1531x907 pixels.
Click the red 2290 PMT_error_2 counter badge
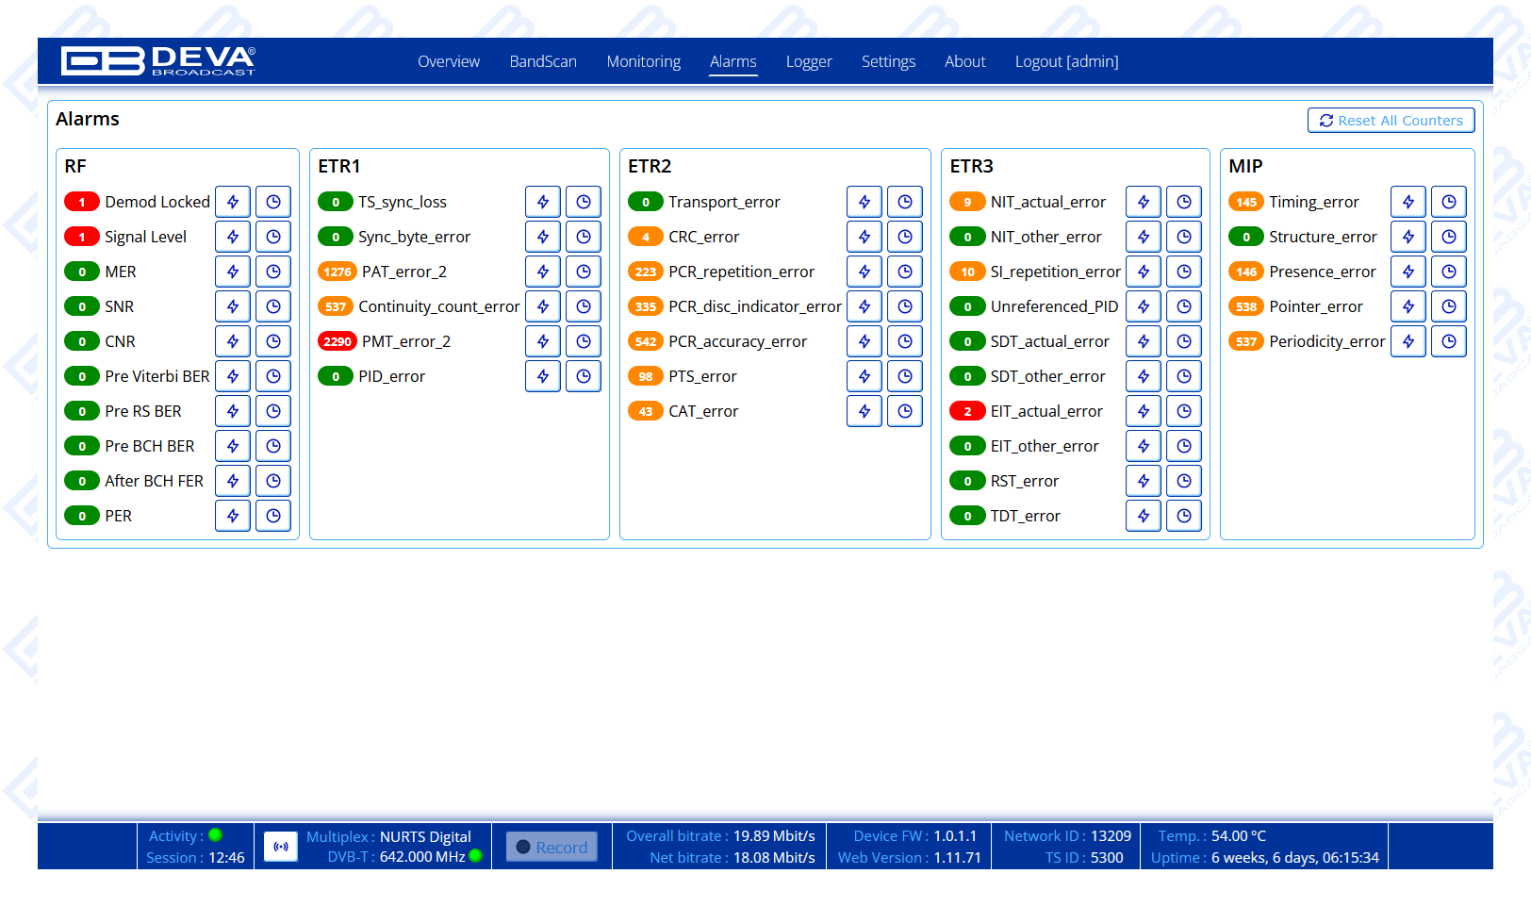point(337,341)
